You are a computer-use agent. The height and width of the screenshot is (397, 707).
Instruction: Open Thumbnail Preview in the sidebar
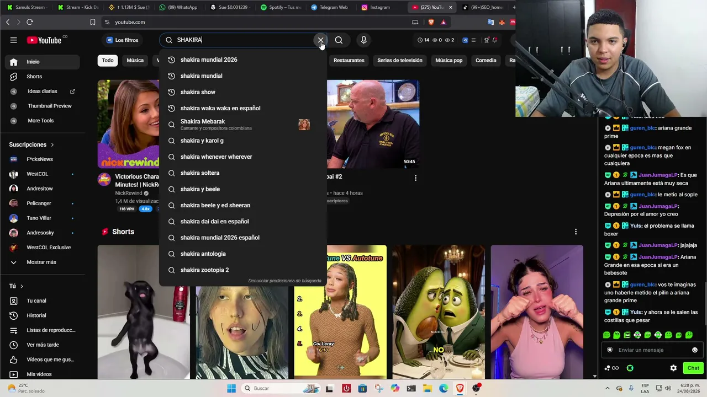pos(42,106)
